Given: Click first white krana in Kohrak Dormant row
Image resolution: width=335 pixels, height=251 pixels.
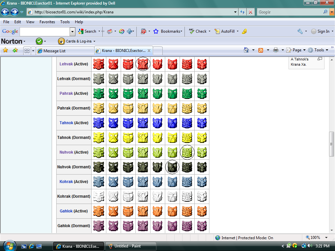Looking at the screenshot, I should 99,196.
